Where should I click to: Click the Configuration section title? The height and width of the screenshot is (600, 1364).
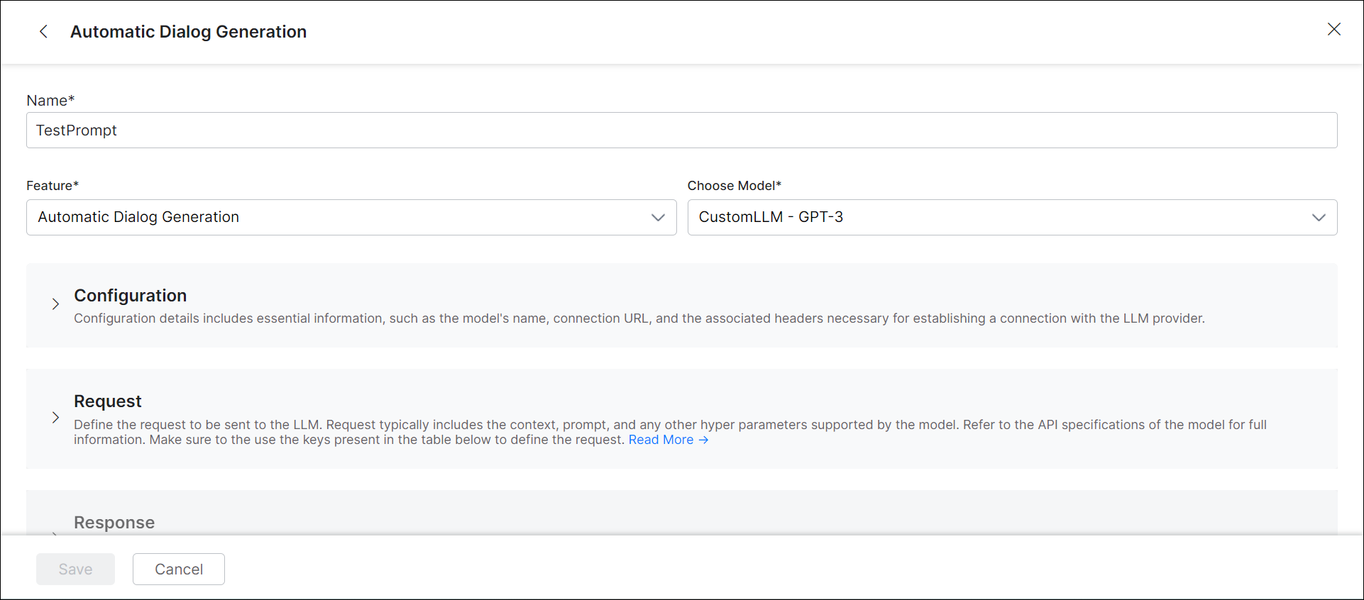(131, 296)
